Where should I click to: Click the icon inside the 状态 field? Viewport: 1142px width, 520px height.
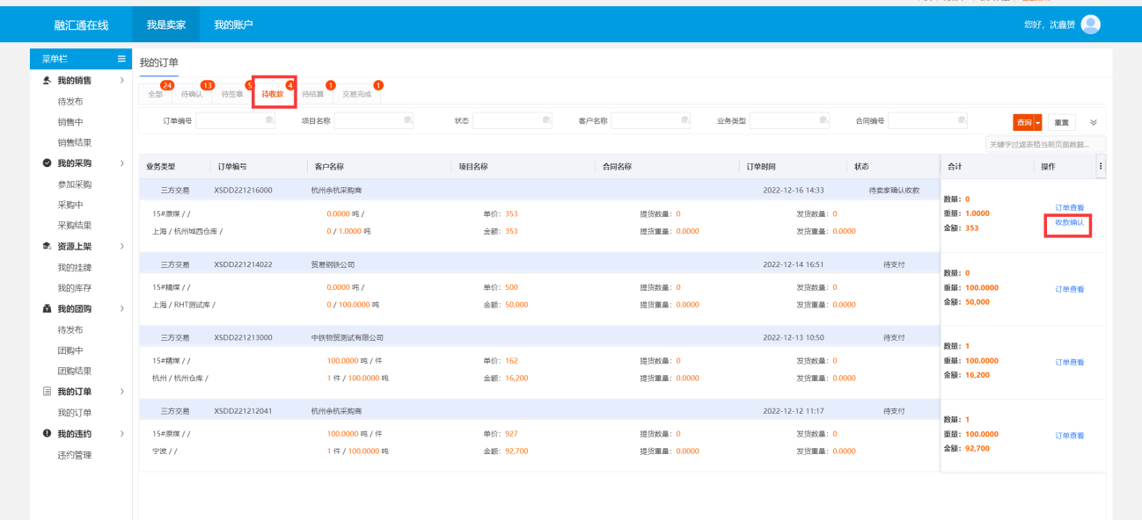[x=546, y=120]
